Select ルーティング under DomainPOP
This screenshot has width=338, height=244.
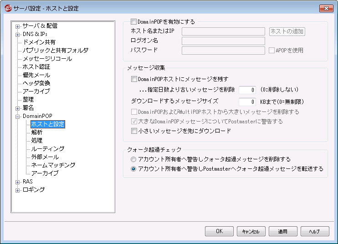47,149
